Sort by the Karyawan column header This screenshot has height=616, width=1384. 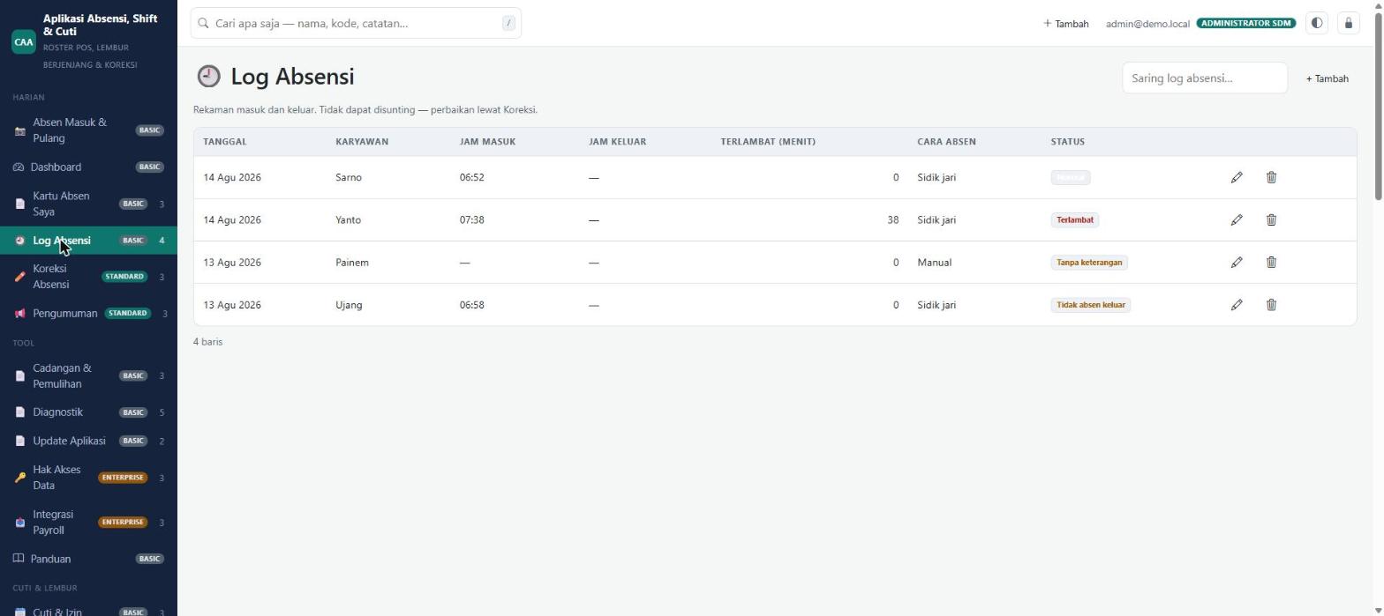(362, 142)
